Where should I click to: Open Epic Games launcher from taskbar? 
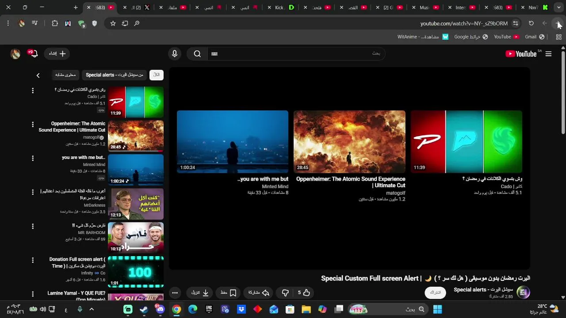209,309
